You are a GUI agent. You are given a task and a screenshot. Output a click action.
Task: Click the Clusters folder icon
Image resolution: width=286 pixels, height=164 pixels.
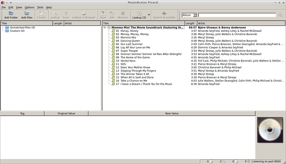point(7,31)
